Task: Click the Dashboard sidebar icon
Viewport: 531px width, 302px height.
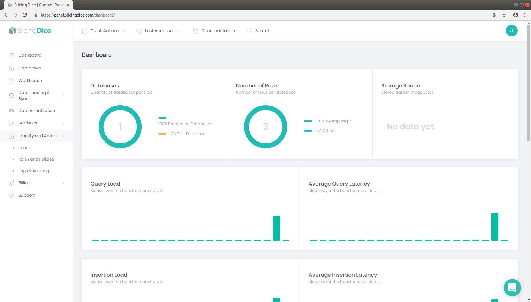Action: [x=11, y=55]
